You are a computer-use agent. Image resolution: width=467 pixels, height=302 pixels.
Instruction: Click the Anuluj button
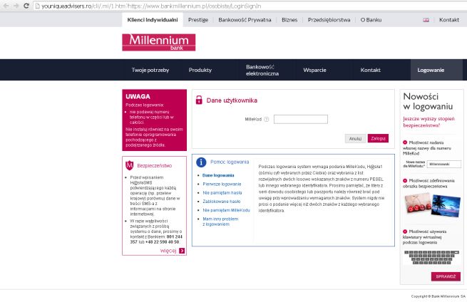(355, 139)
